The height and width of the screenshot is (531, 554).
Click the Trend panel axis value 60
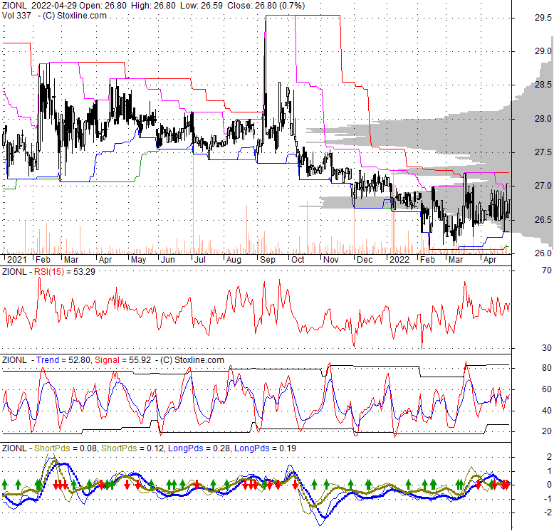pyautogui.click(x=547, y=389)
